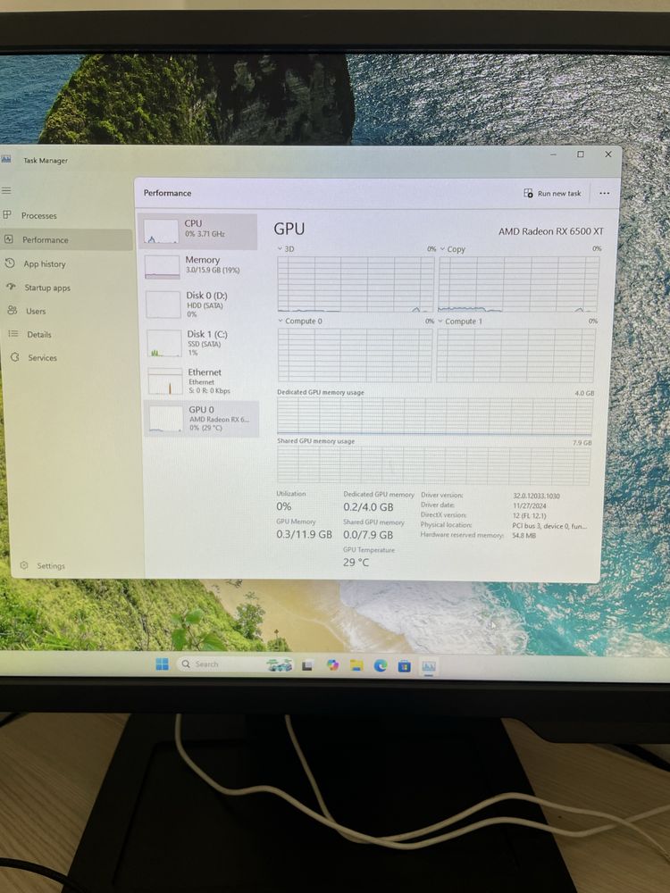
Task: Close the Task Manager window
Action: tap(607, 154)
